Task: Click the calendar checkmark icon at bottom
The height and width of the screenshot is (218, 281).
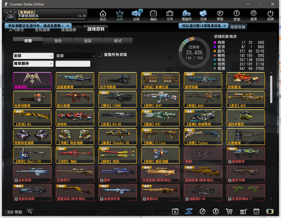Action: coord(256,211)
